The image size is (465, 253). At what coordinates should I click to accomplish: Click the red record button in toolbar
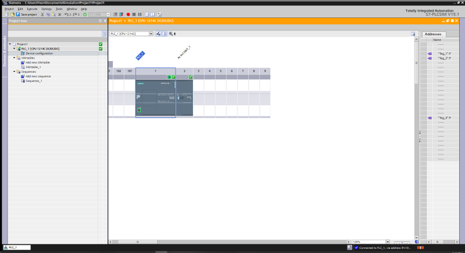coord(128,14)
